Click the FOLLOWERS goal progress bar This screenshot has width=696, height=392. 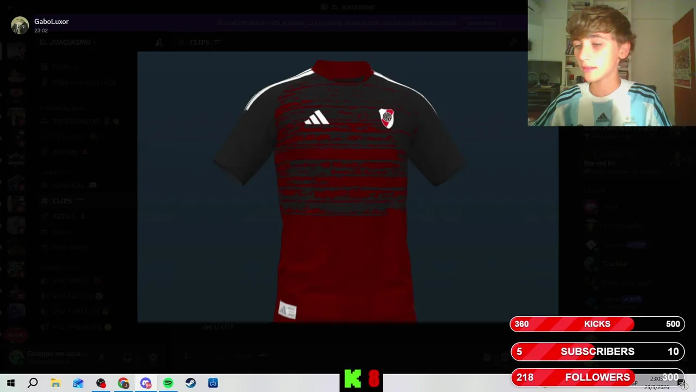click(597, 377)
